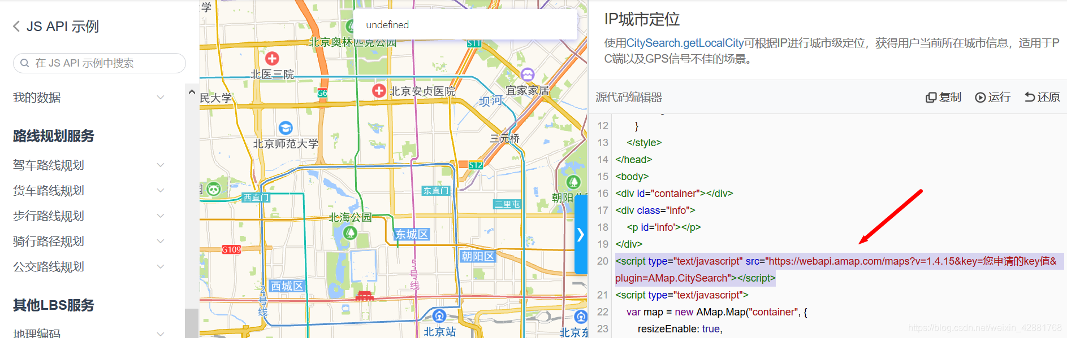The width and height of the screenshot is (1067, 338).
Task: Open 驾车路线规划 in the sidebar
Action: [x=49, y=165]
